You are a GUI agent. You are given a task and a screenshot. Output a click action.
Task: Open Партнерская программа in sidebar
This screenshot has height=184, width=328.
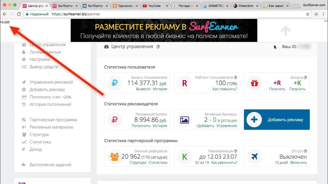pos(53,120)
